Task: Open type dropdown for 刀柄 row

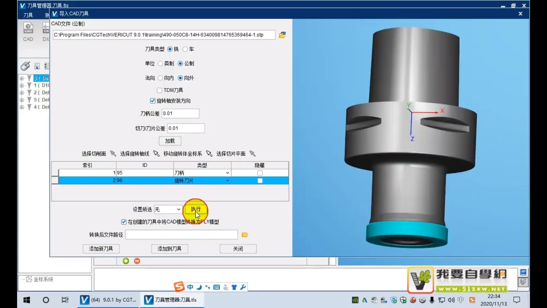Action: (x=227, y=173)
